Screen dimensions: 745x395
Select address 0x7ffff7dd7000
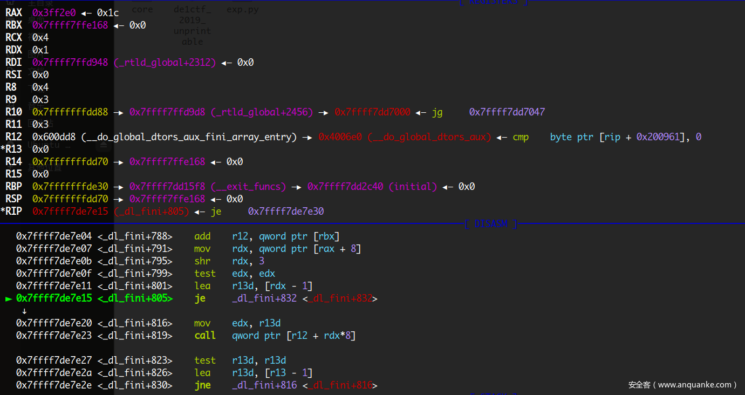pos(372,112)
